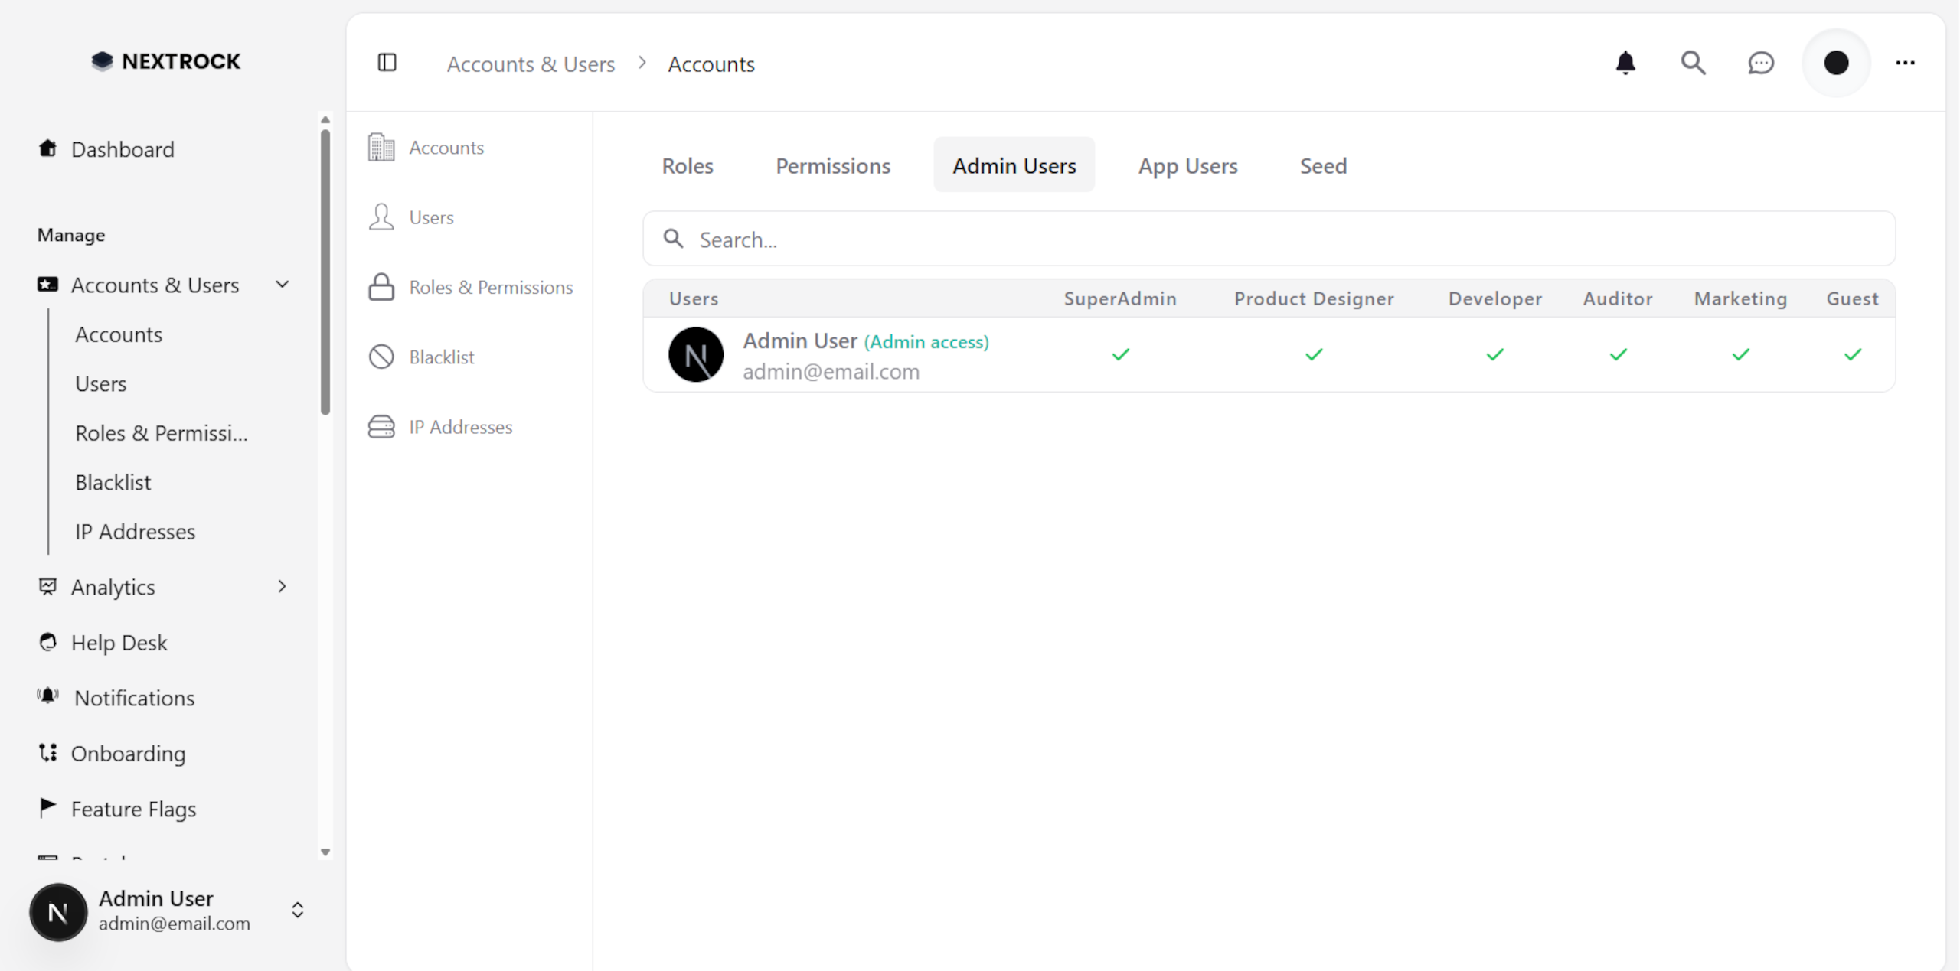This screenshot has height=971, width=1960.
Task: Disable Admin User's SuperAdmin checkmark
Action: click(x=1120, y=354)
